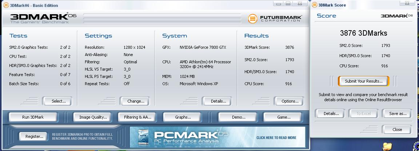Minimize the 3DMark06 main window

pos(279,4)
